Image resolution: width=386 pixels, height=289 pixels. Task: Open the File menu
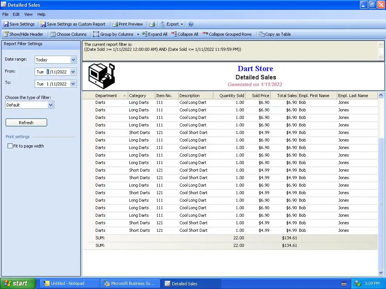tap(5, 14)
